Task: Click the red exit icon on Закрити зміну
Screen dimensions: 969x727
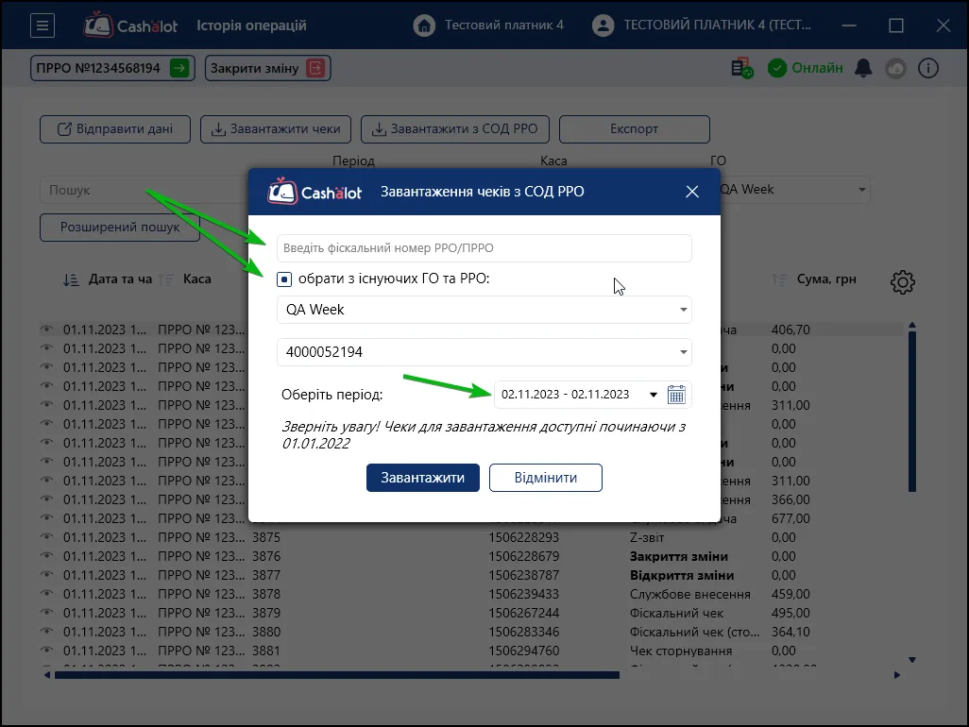Action: tap(315, 68)
